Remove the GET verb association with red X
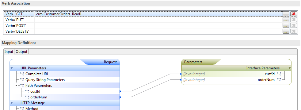 (x=294, y=14)
